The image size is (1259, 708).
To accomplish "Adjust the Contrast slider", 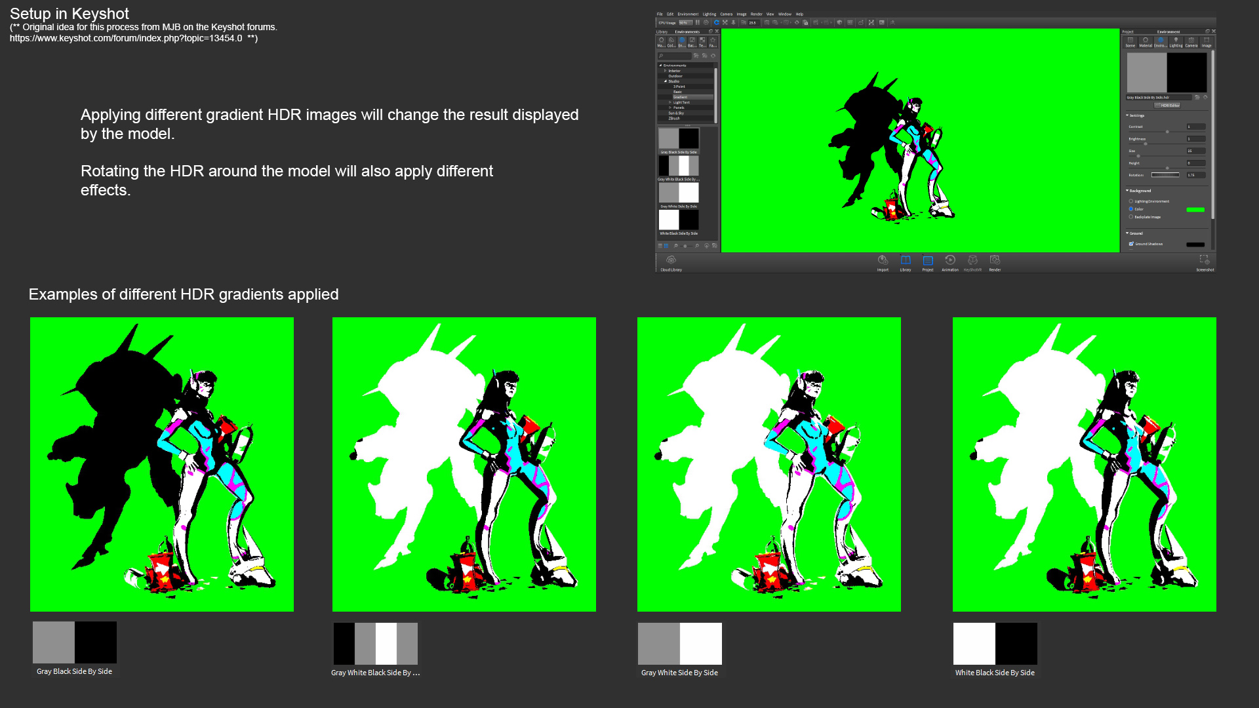I will click(1167, 132).
